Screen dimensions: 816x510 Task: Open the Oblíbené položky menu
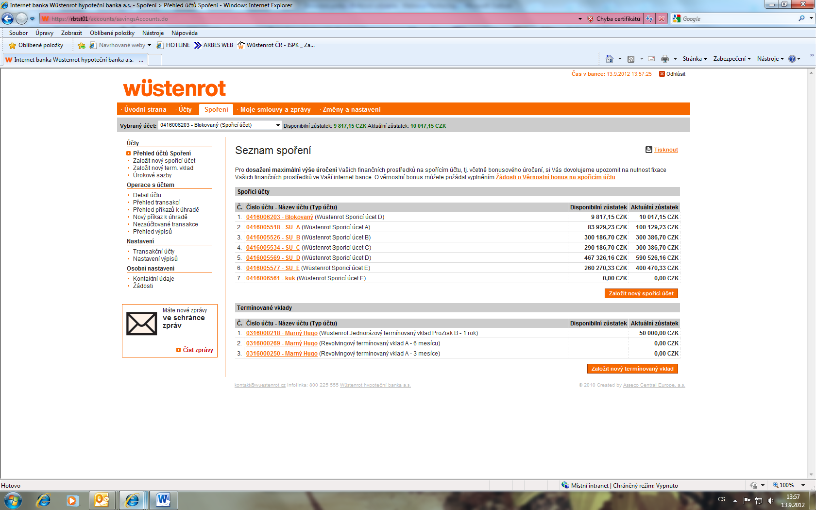coord(112,33)
